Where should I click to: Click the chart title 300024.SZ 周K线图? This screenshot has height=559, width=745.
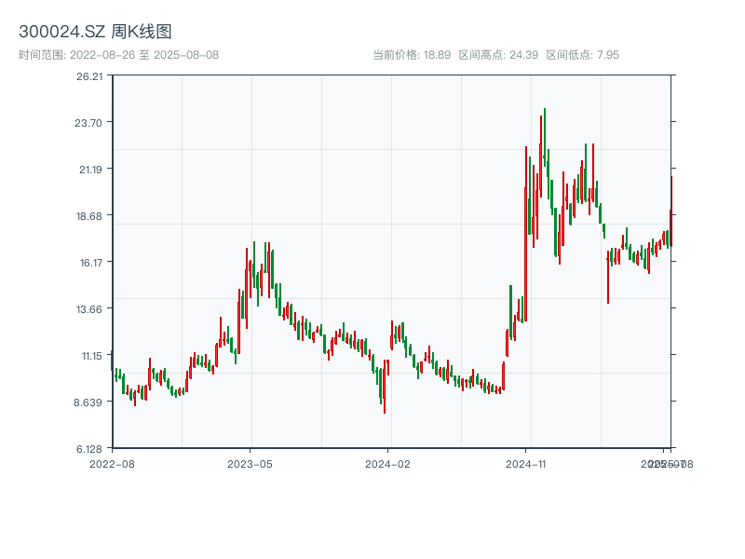[95, 32]
